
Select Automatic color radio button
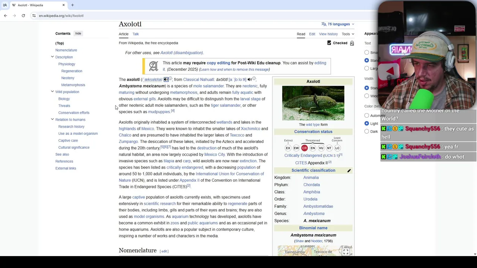(367, 115)
